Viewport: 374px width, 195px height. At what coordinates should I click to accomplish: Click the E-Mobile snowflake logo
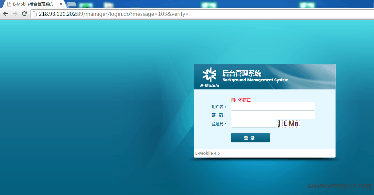coord(209,75)
